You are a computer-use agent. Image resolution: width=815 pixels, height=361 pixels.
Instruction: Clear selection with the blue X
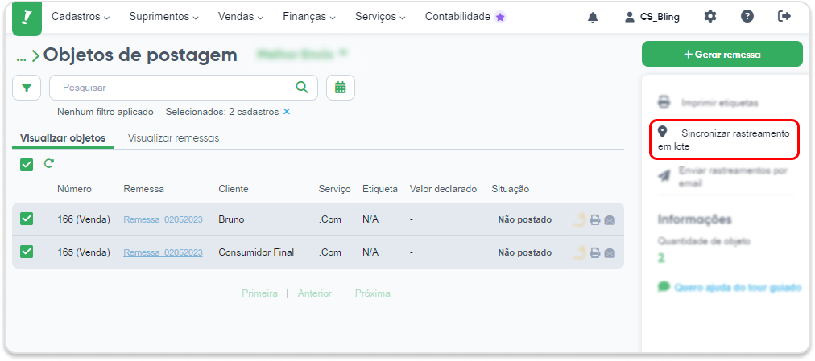pos(287,112)
